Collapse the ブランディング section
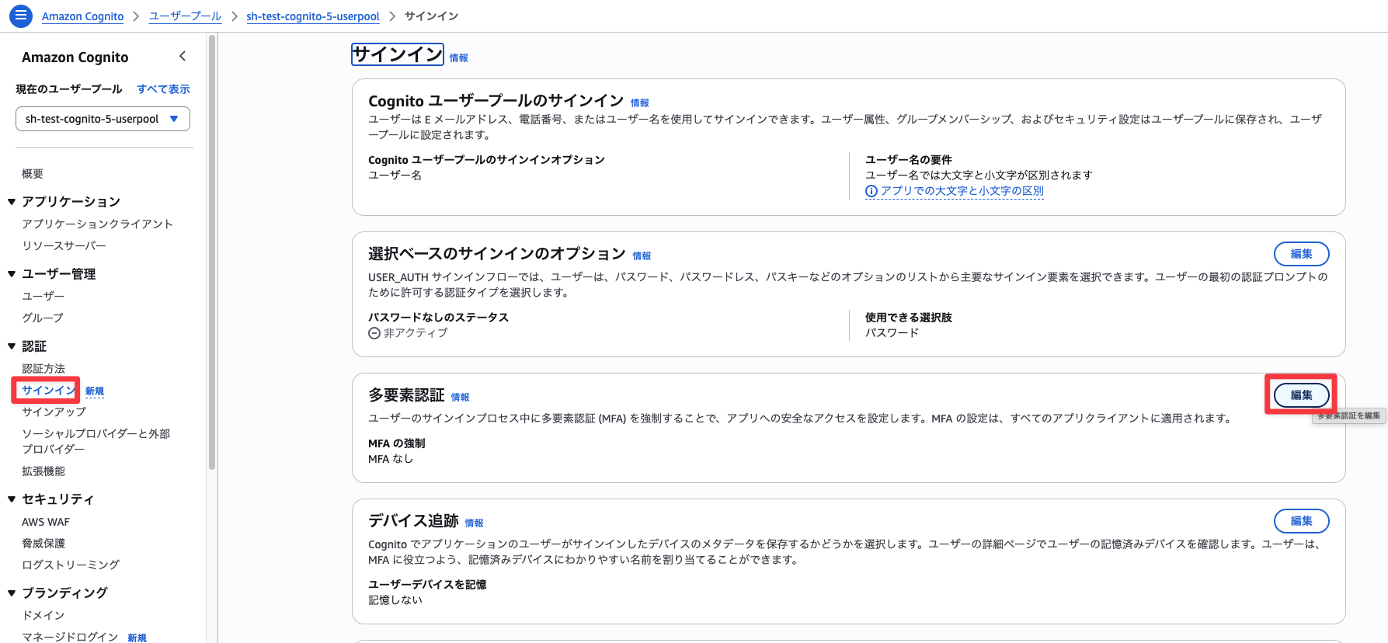 point(12,593)
